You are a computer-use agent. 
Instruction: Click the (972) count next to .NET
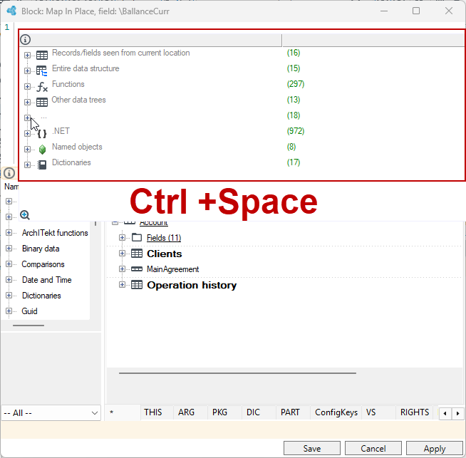(296, 131)
